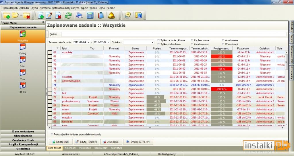Open the folder icon dropdown arrow
294x156 pixels.
point(21,16)
